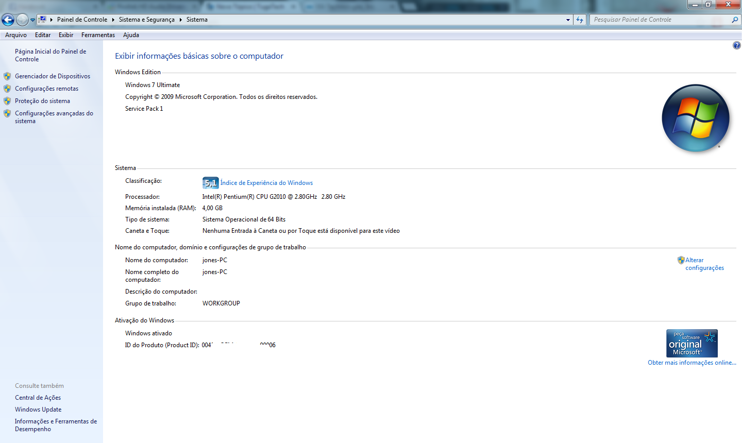Image resolution: width=742 pixels, height=443 pixels.
Task: Click the Copyright 2009 Microsoft Corporation text
Action: click(x=221, y=97)
